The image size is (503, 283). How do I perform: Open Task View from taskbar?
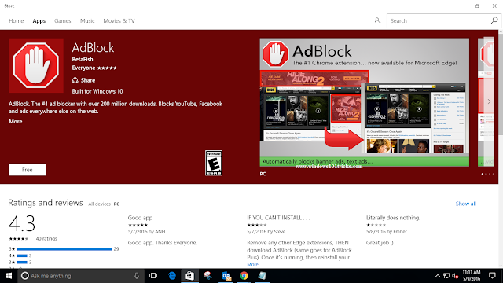(x=153, y=276)
